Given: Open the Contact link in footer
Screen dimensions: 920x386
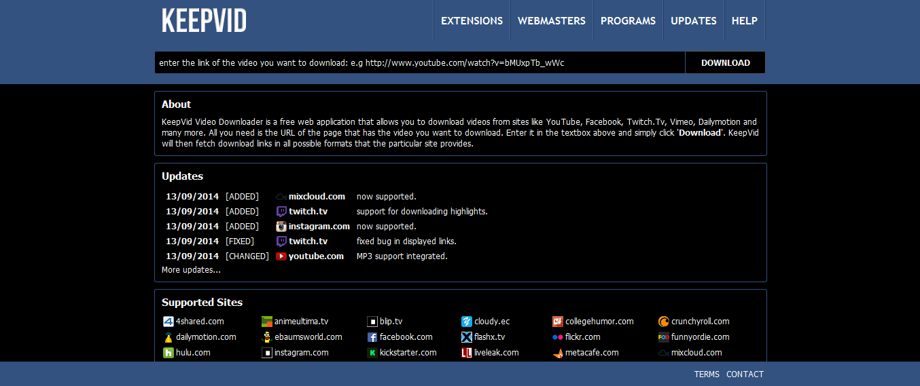Looking at the screenshot, I should pos(745,374).
